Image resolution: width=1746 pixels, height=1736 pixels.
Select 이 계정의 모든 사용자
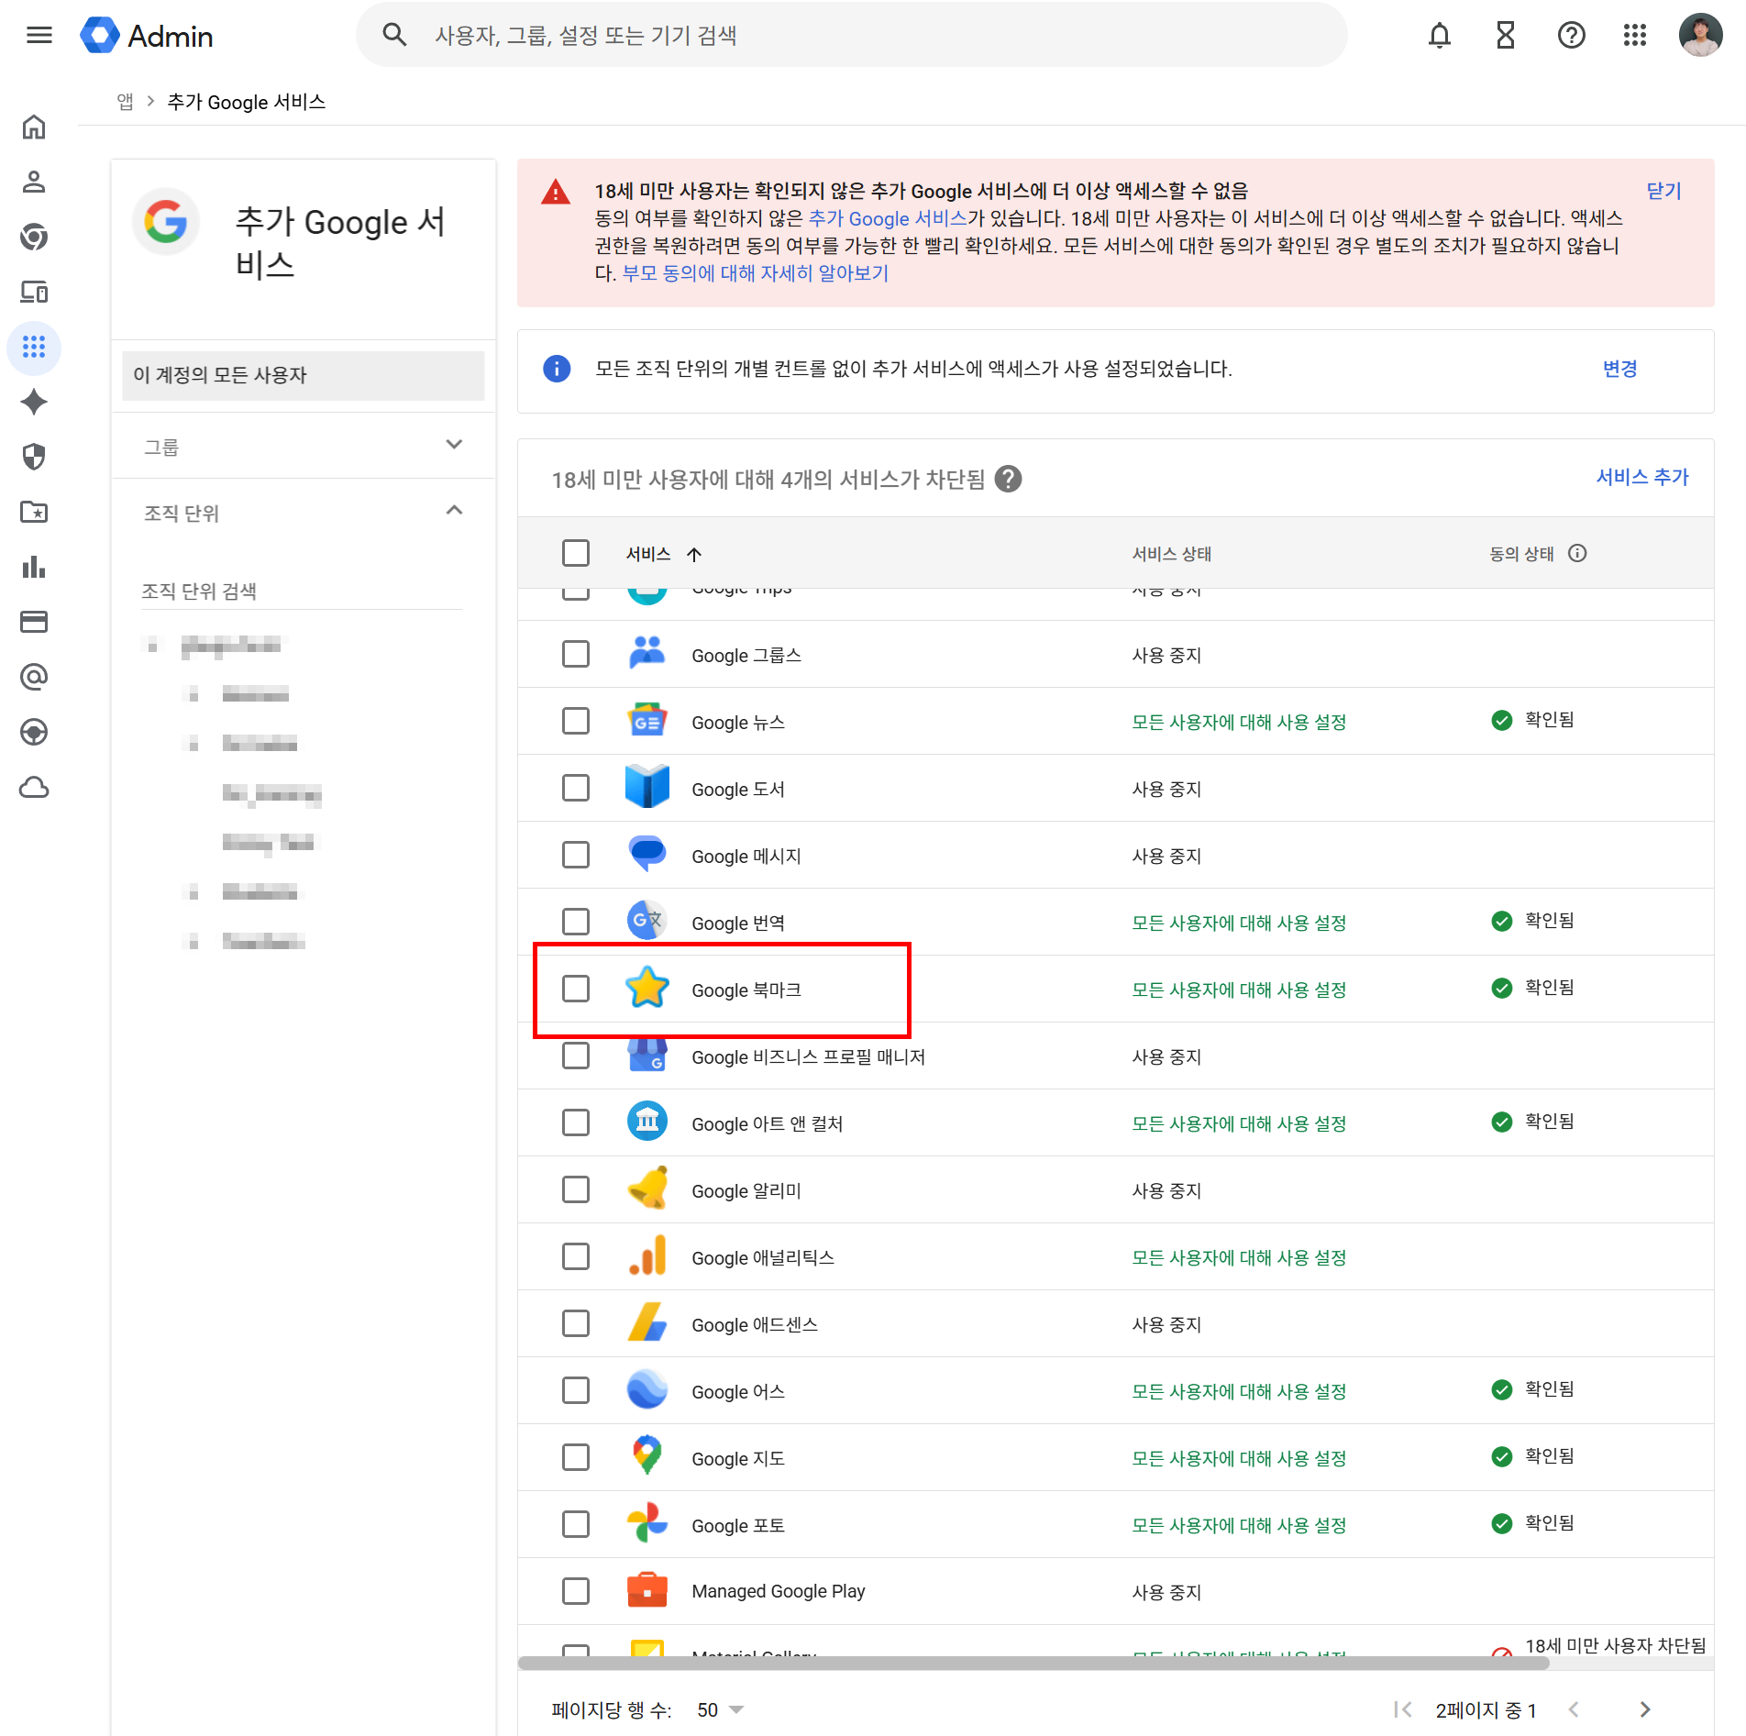(303, 375)
